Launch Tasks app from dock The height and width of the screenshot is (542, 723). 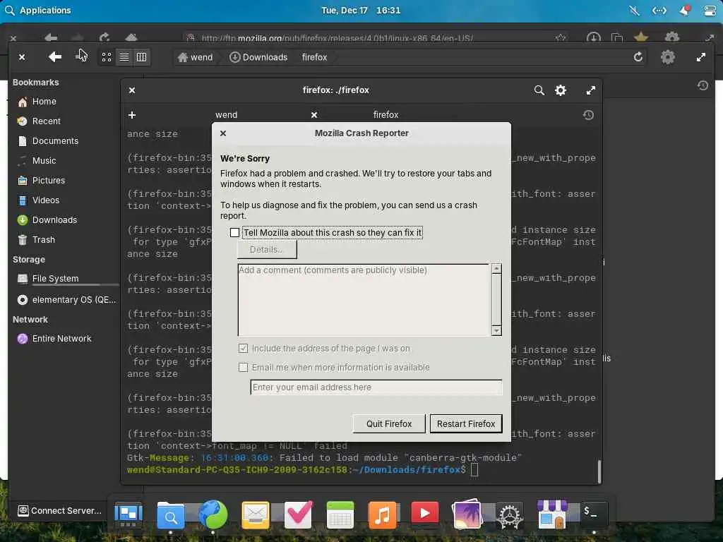pyautogui.click(x=298, y=514)
